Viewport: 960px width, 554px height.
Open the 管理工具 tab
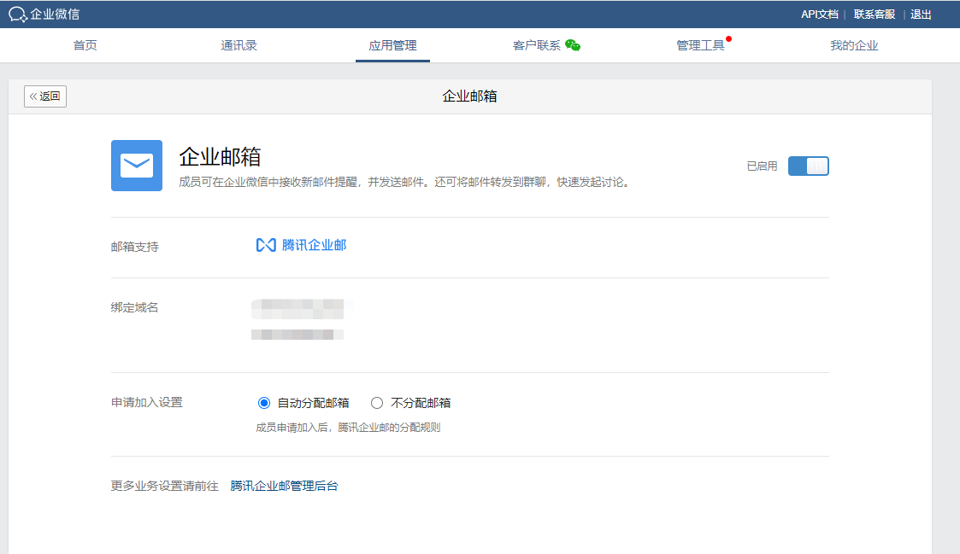click(x=700, y=45)
